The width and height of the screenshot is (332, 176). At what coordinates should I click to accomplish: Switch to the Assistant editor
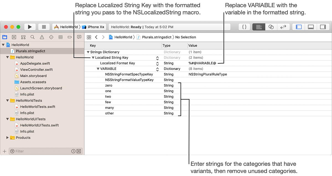pyautogui.click(x=271, y=27)
